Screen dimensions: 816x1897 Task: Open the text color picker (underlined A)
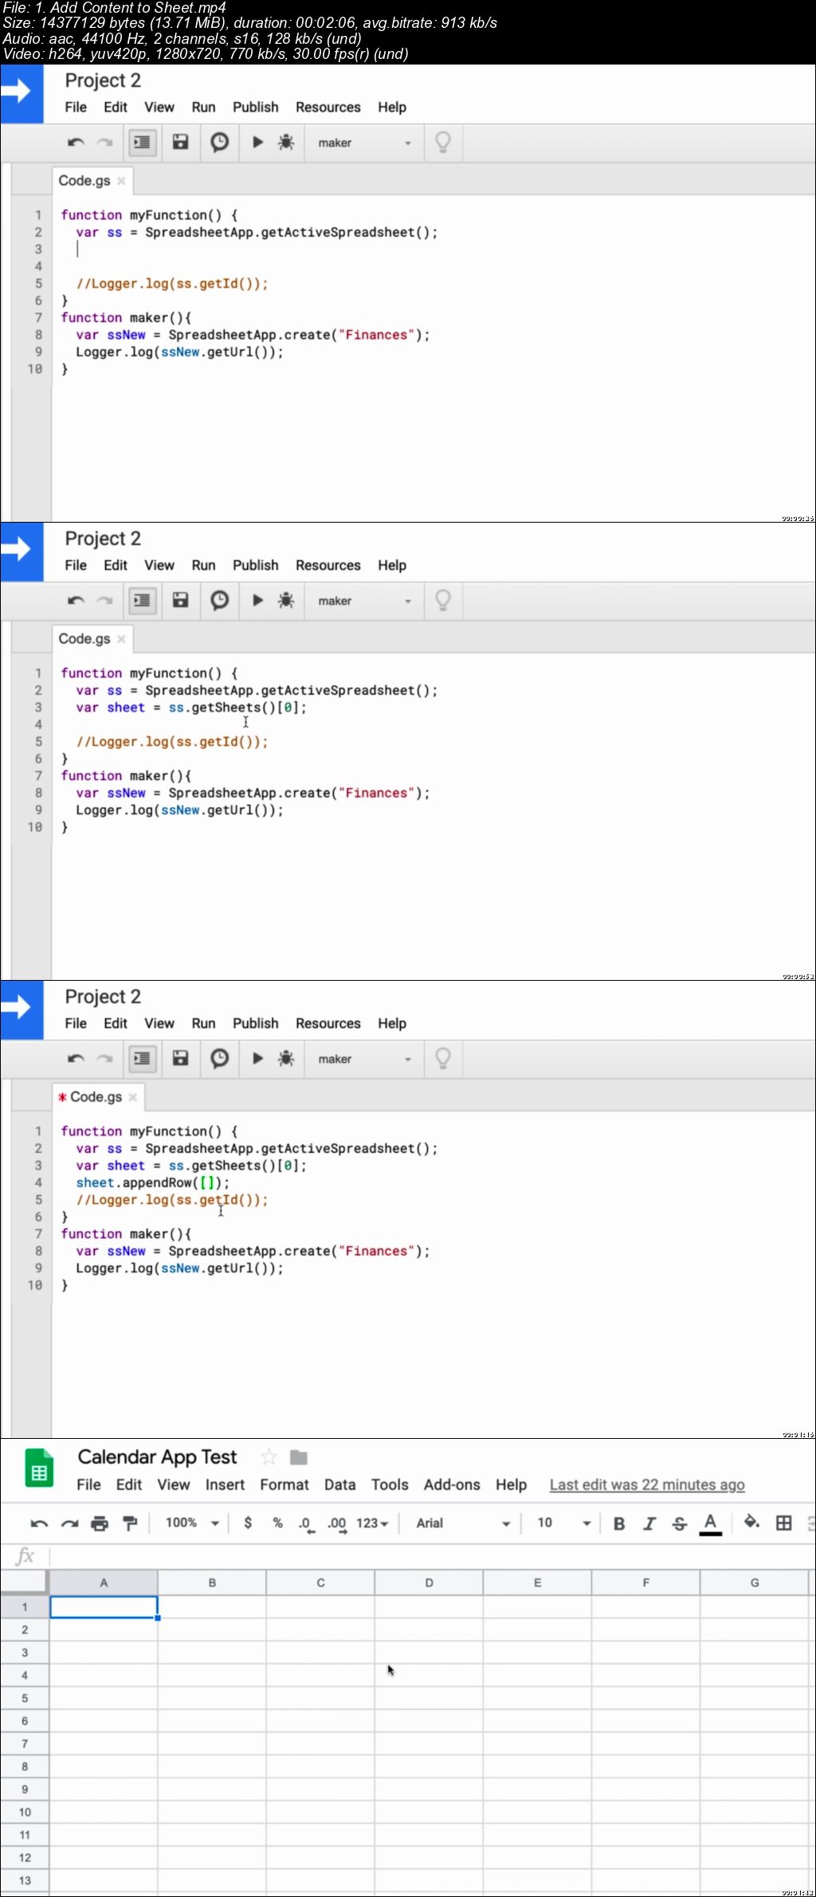[710, 1523]
